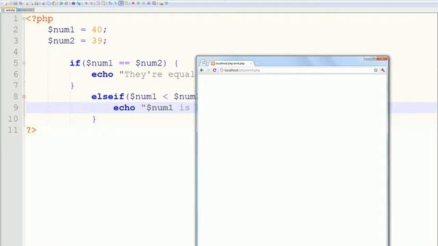The height and width of the screenshot is (246, 438).
Task: Click the Forward arrow in the browser window
Action: (208, 70)
